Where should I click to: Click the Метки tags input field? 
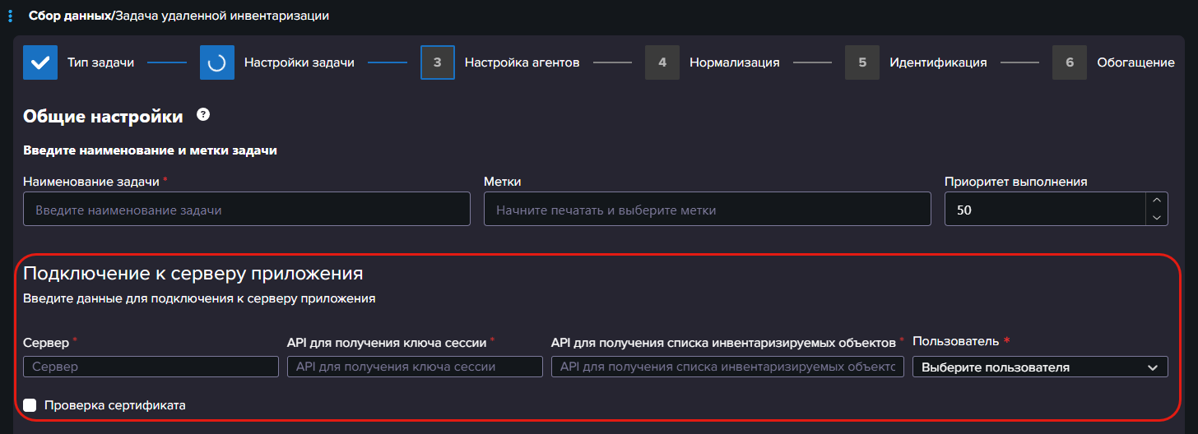pyautogui.click(x=707, y=210)
